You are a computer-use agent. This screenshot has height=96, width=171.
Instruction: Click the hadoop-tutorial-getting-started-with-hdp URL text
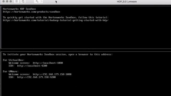56,20
